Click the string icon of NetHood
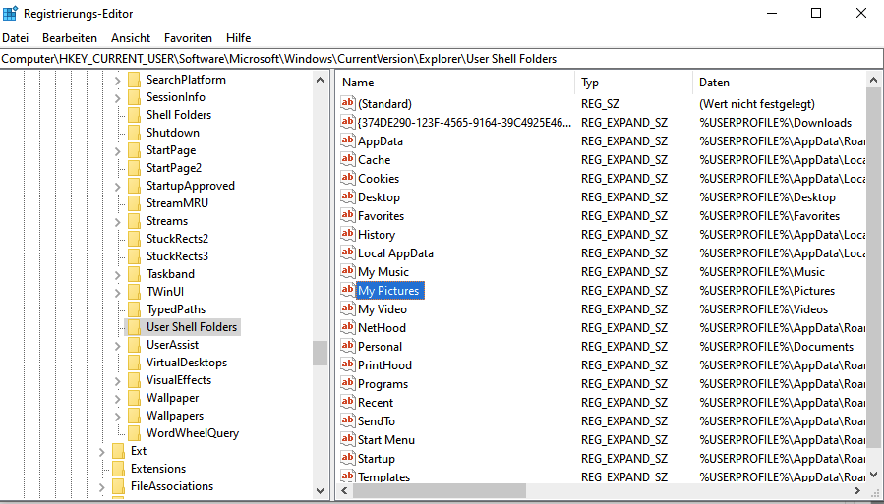 pyautogui.click(x=348, y=327)
